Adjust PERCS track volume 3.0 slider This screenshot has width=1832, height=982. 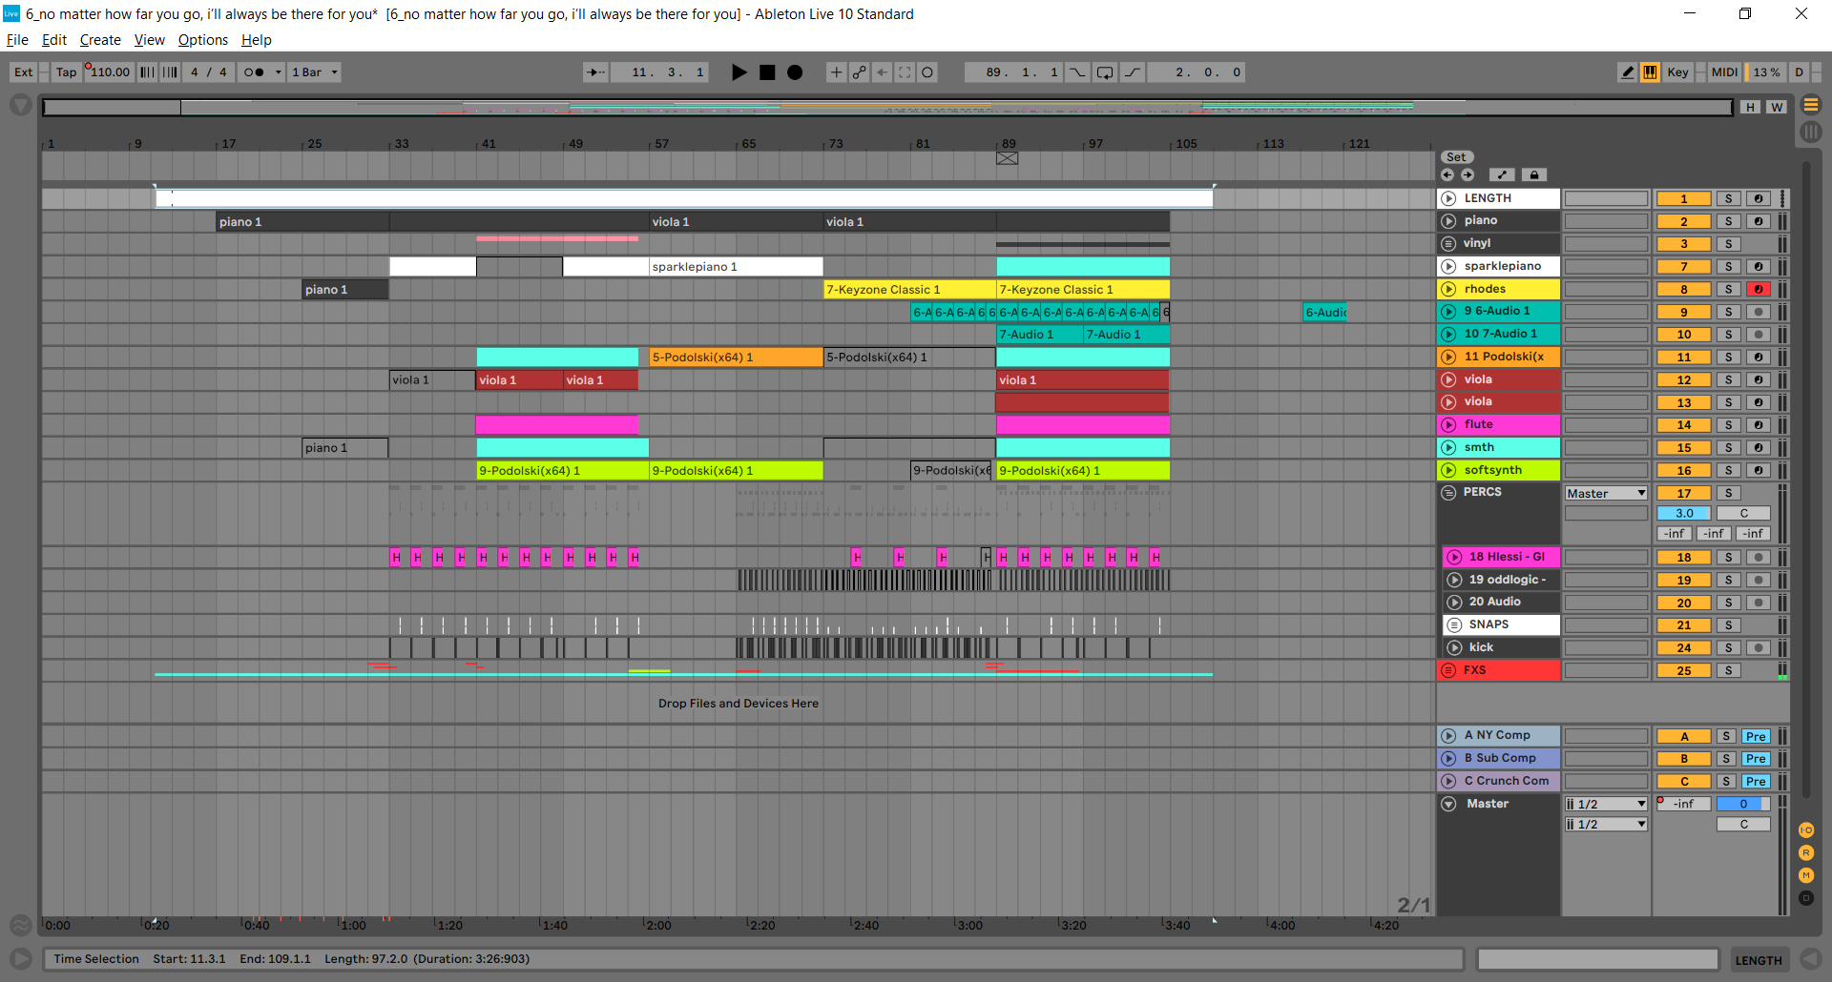(x=1683, y=514)
